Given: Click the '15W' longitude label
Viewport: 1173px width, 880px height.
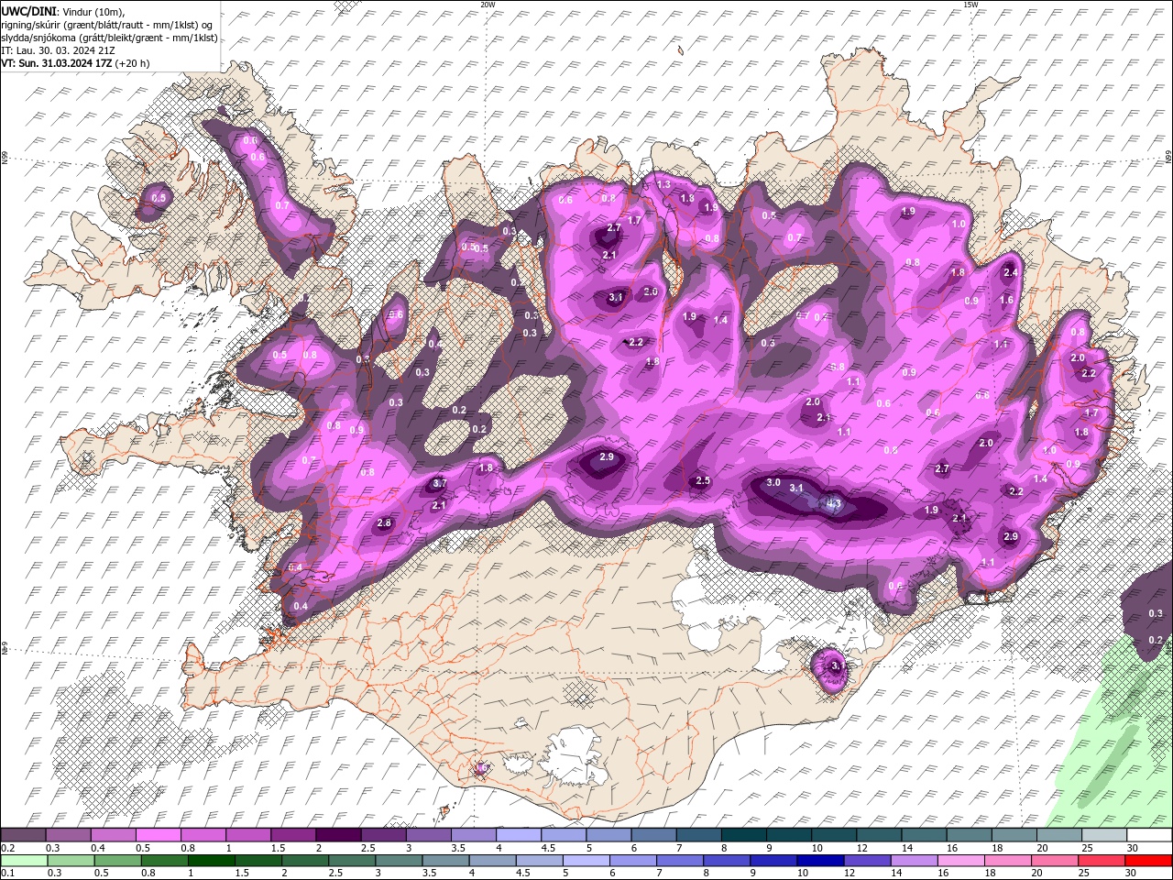Looking at the screenshot, I should (970, 5).
